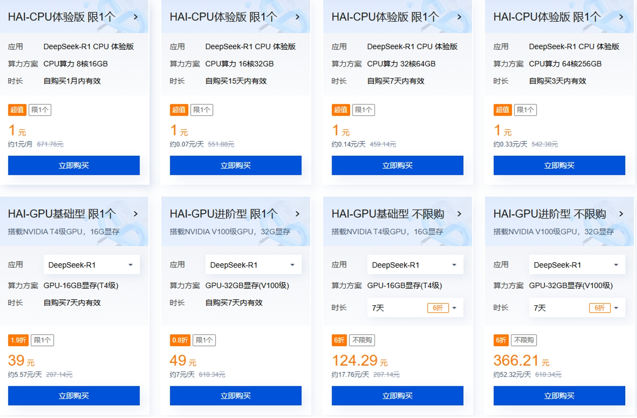Open 应用 dropdown on GPU基础型 不限购 card

tap(415, 265)
